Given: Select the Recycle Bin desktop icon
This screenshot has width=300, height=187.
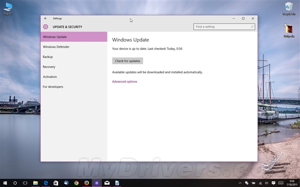Looking at the screenshot, I should coord(289,9).
